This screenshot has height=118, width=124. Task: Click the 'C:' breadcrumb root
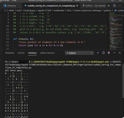pyautogui.click(x=5, y=10)
